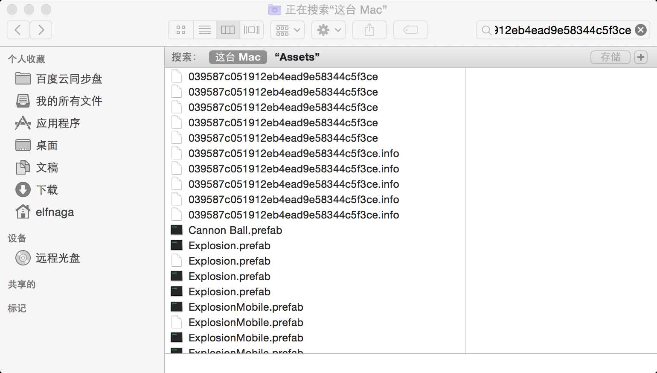Click the 远程光盘 disc icon
The height and width of the screenshot is (373, 657).
pos(23,258)
